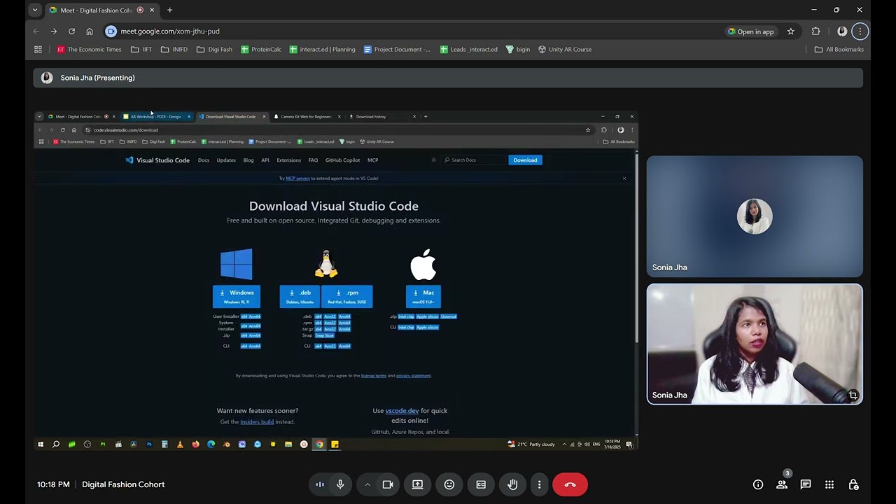Select Sonia Jha's camera video tile
Viewport: 896px width, 504px height.
tap(755, 344)
